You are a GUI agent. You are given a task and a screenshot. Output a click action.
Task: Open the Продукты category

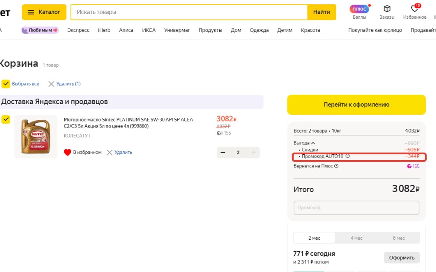tap(210, 30)
